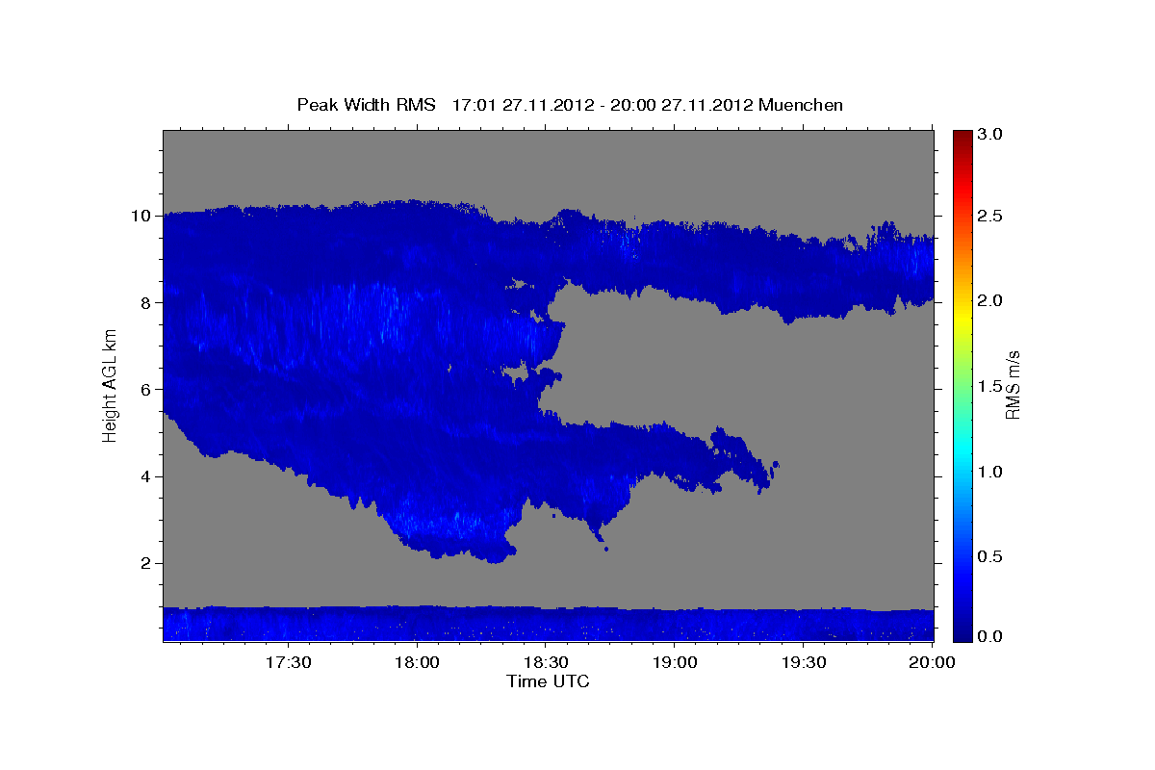Screen dimensions: 1155x770
Task: Click the colorbar value 0.5
Action: pos(989,557)
